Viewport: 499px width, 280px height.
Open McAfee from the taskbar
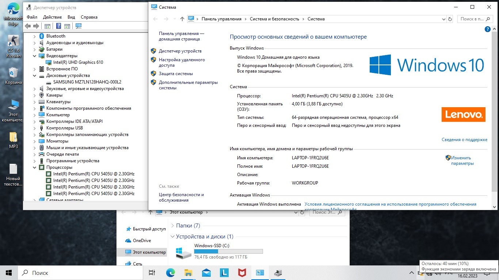242,273
